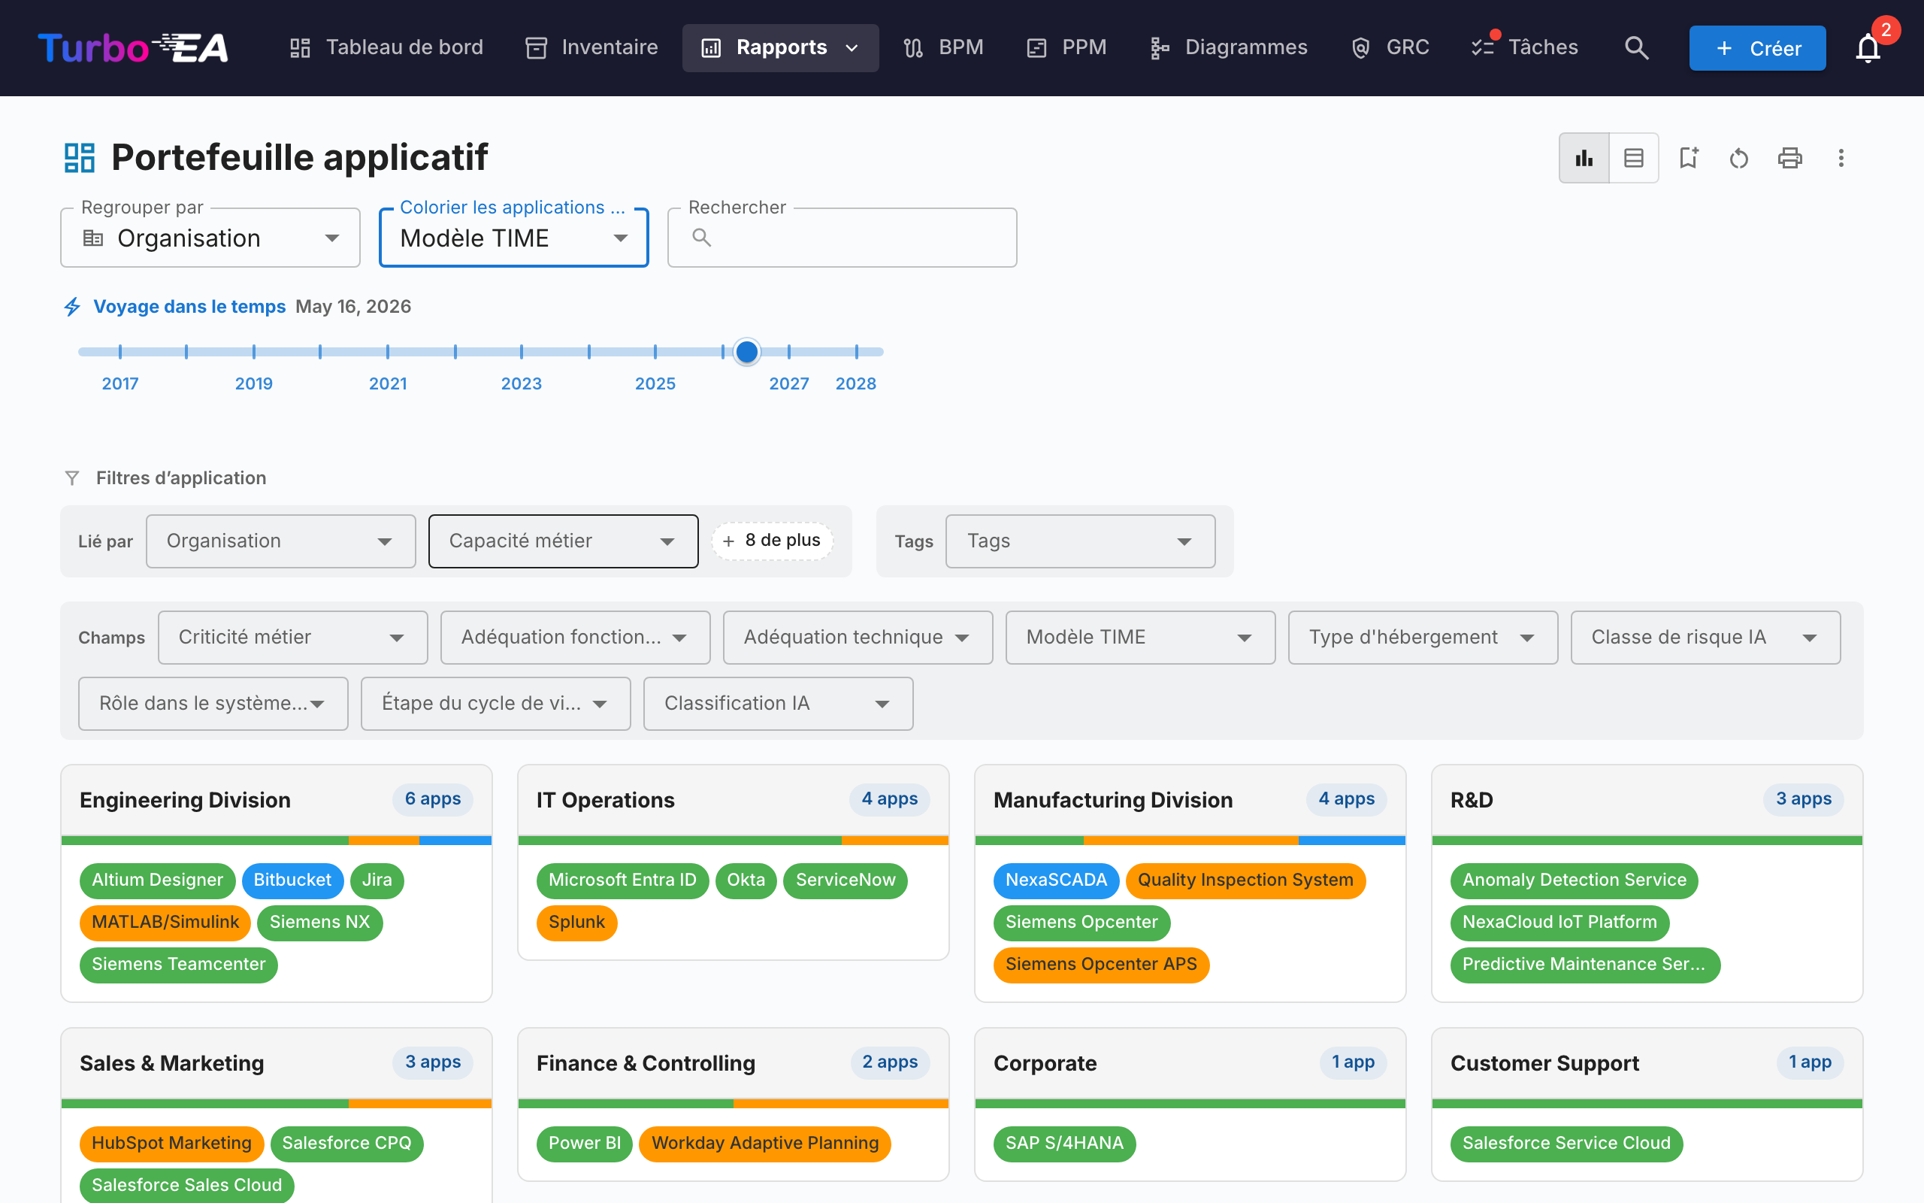Click Finance & Controlling group title
Screen dimensions: 1924x1203
pos(646,1064)
